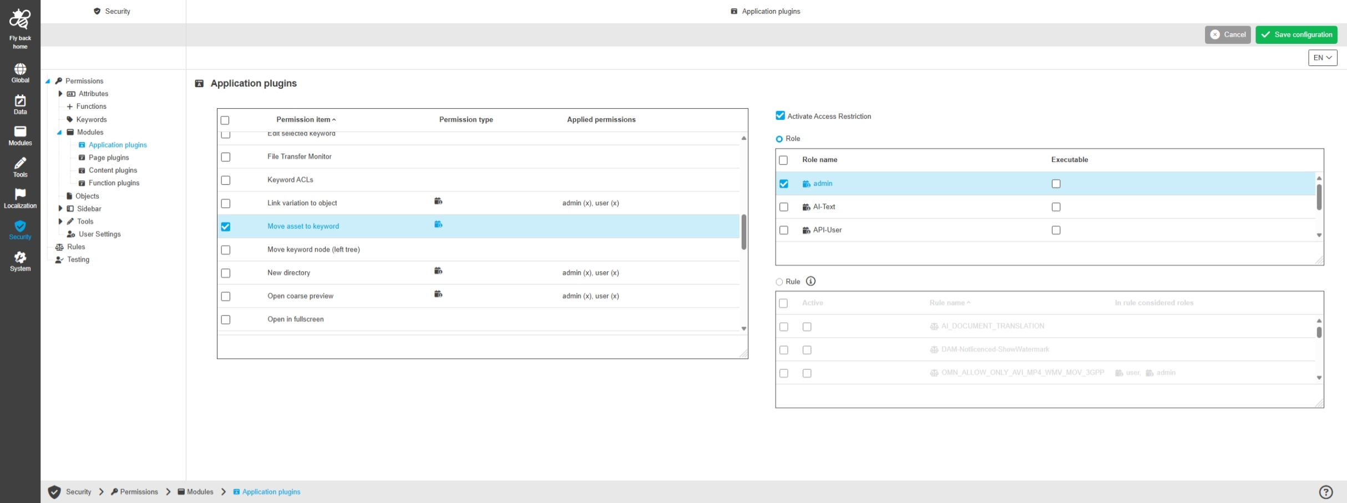Collapse the Modules tree node

[x=59, y=133]
